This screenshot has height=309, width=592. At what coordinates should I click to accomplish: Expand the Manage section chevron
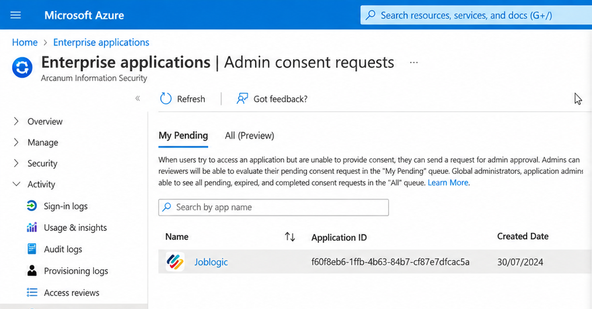pos(16,142)
